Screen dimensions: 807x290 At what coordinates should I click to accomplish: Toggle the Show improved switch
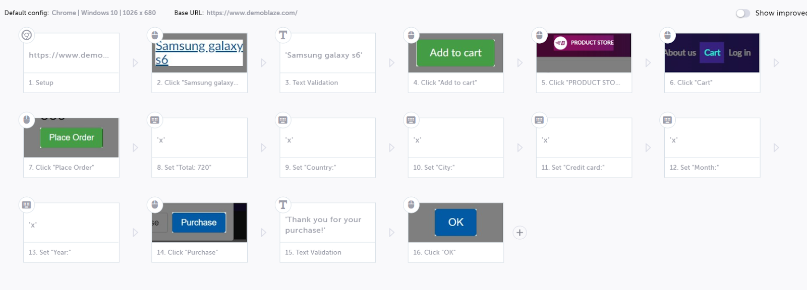click(742, 13)
